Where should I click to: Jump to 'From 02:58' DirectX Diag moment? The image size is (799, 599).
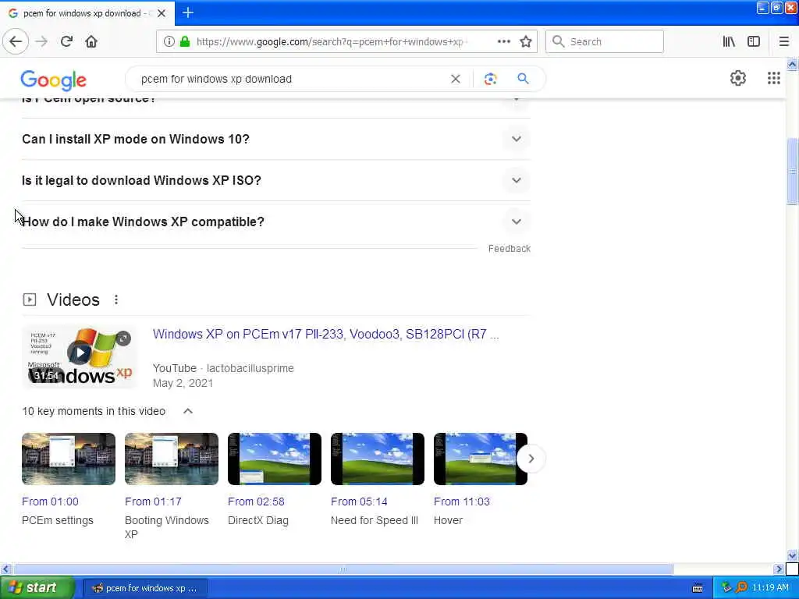(256, 502)
